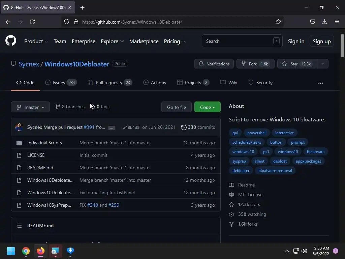Expand the green Code dropdown
This screenshot has width=345, height=259.
pyautogui.click(x=208, y=107)
